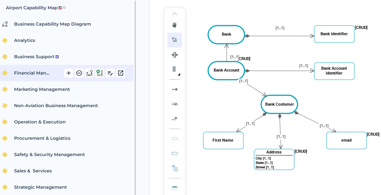This screenshot has height=195, width=381.
Task: Click the Bank Costumer node in diagram
Action: click(x=279, y=104)
